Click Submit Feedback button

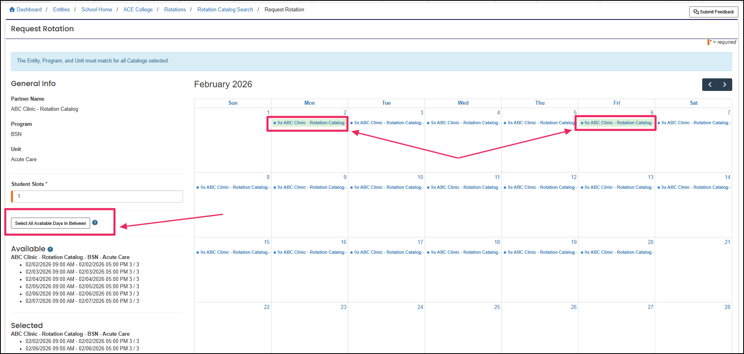pyautogui.click(x=714, y=12)
